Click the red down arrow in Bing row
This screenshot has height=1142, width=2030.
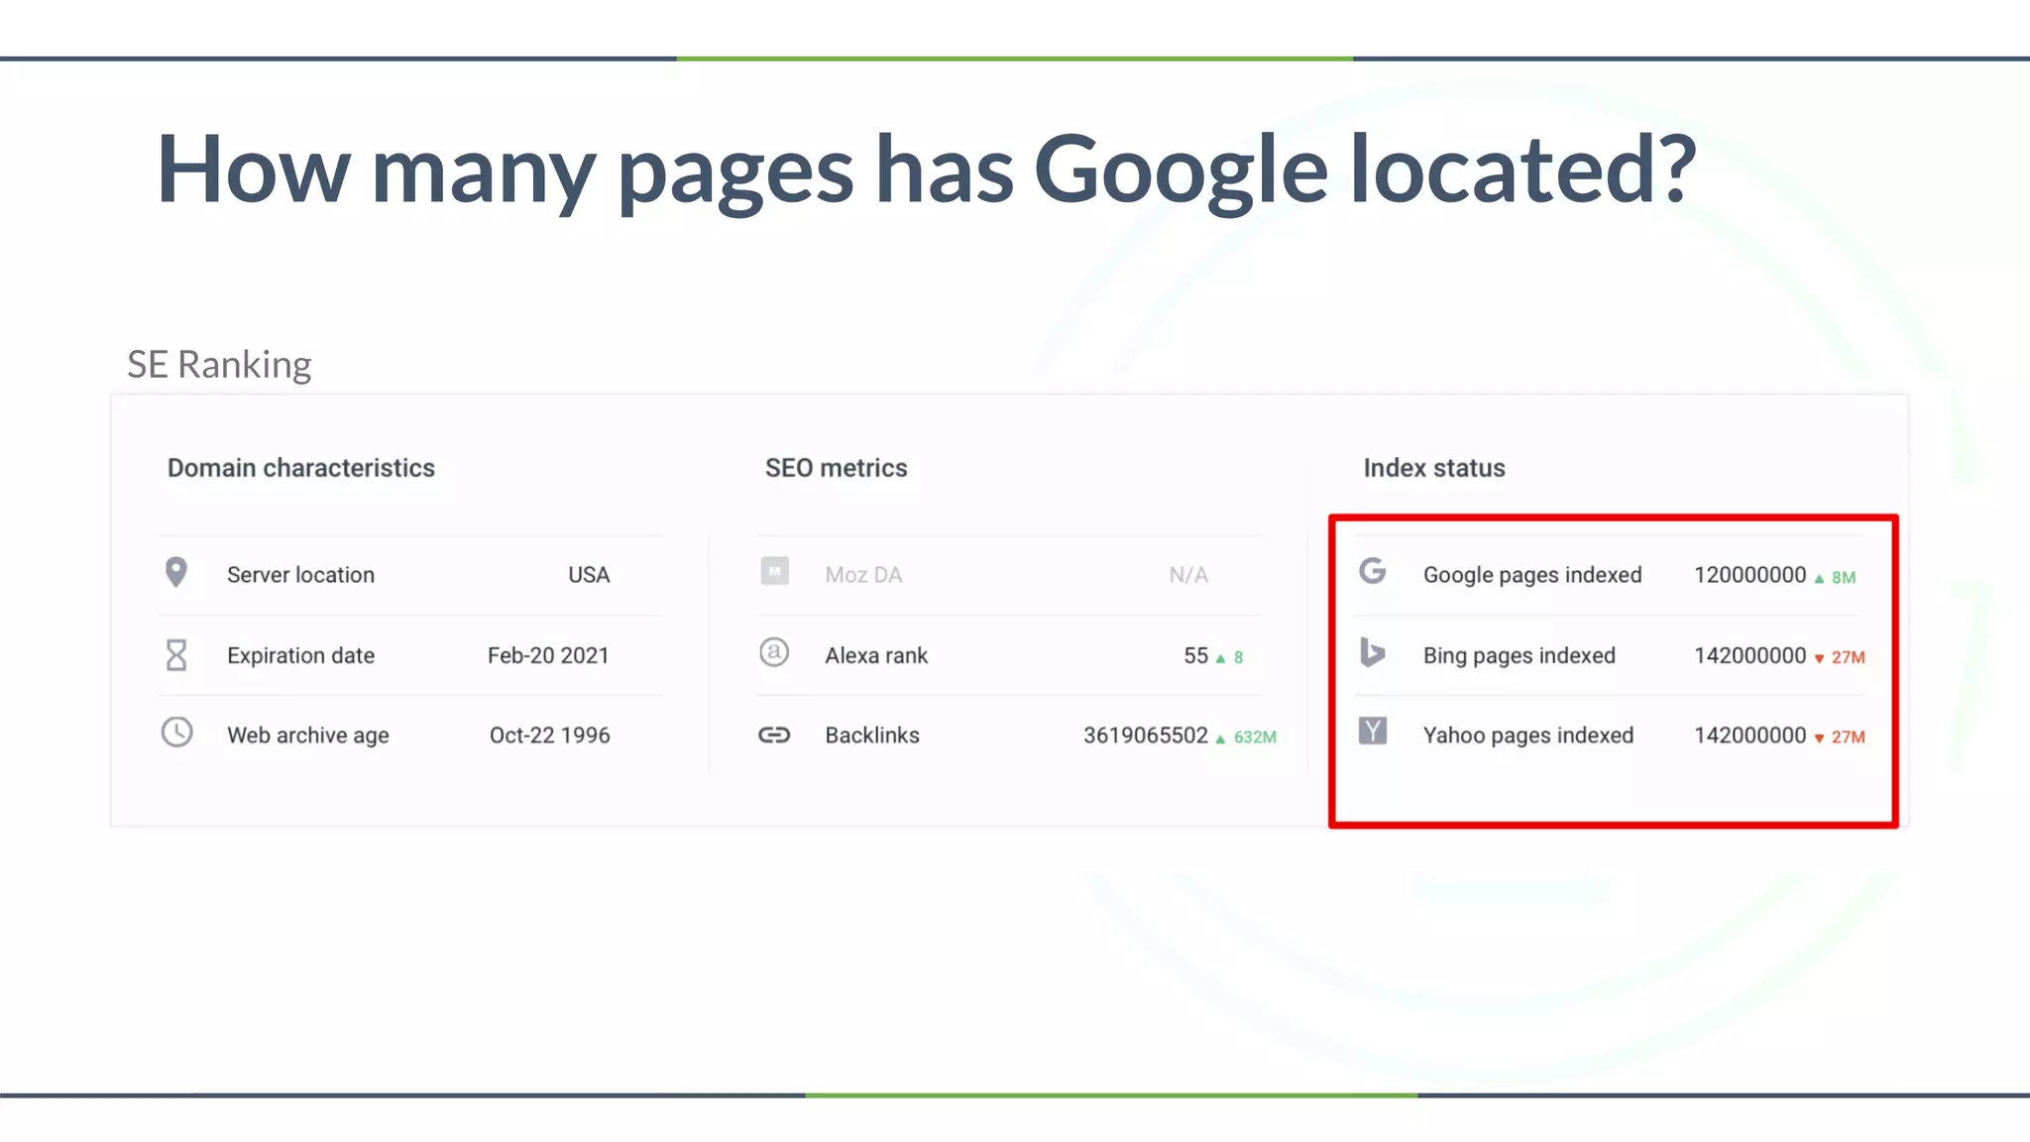[x=1819, y=658]
